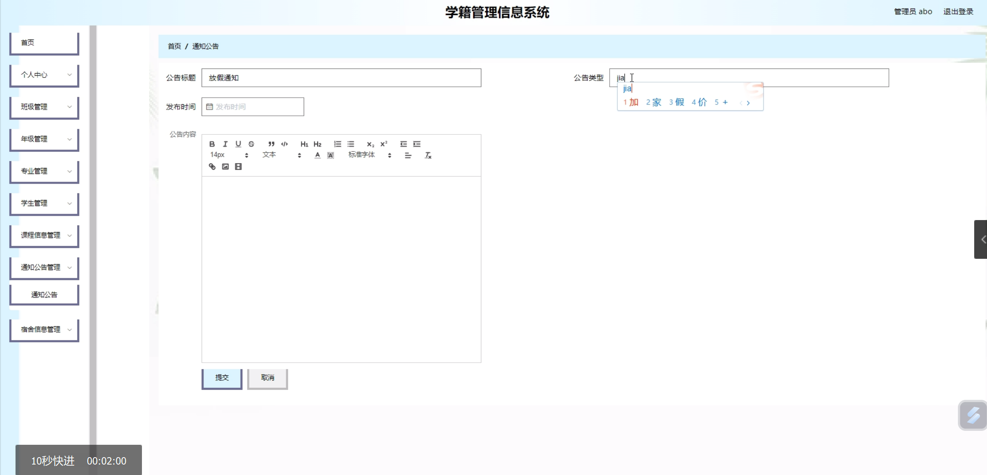Insert a hyperlink with the link icon

pyautogui.click(x=212, y=167)
